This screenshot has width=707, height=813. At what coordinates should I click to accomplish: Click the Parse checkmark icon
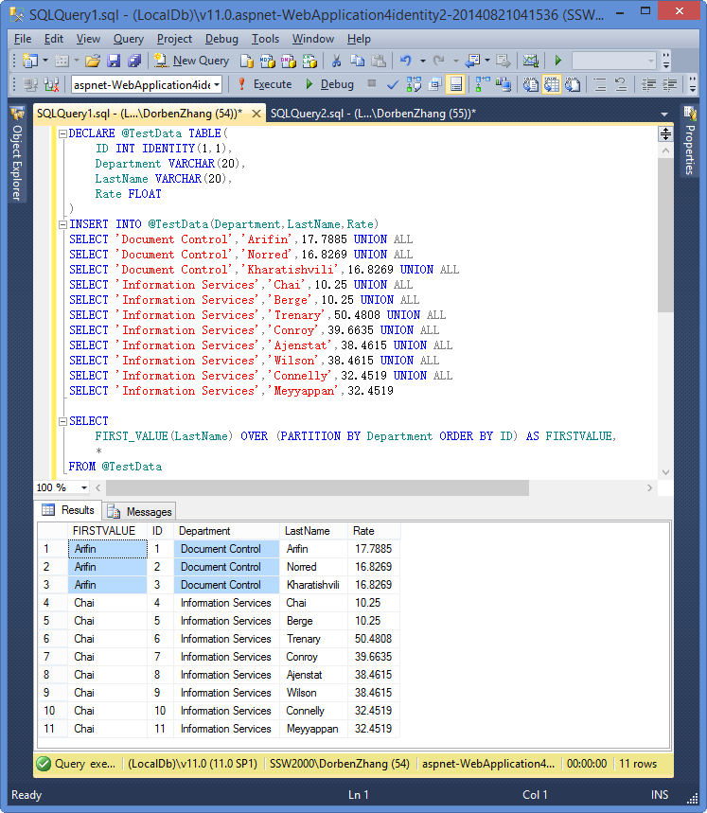pyautogui.click(x=392, y=84)
